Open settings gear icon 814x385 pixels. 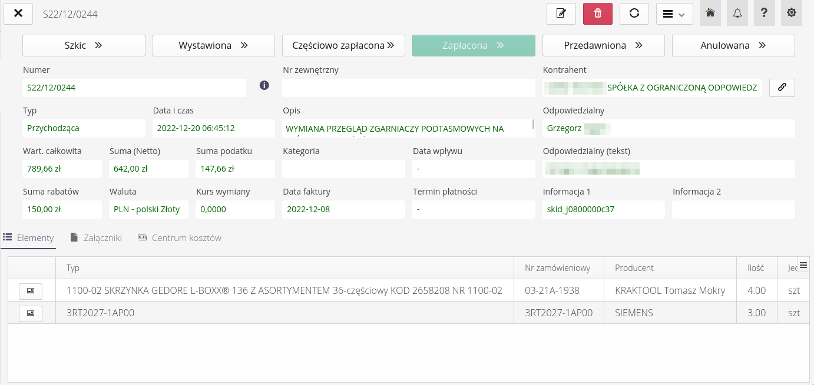click(x=792, y=14)
